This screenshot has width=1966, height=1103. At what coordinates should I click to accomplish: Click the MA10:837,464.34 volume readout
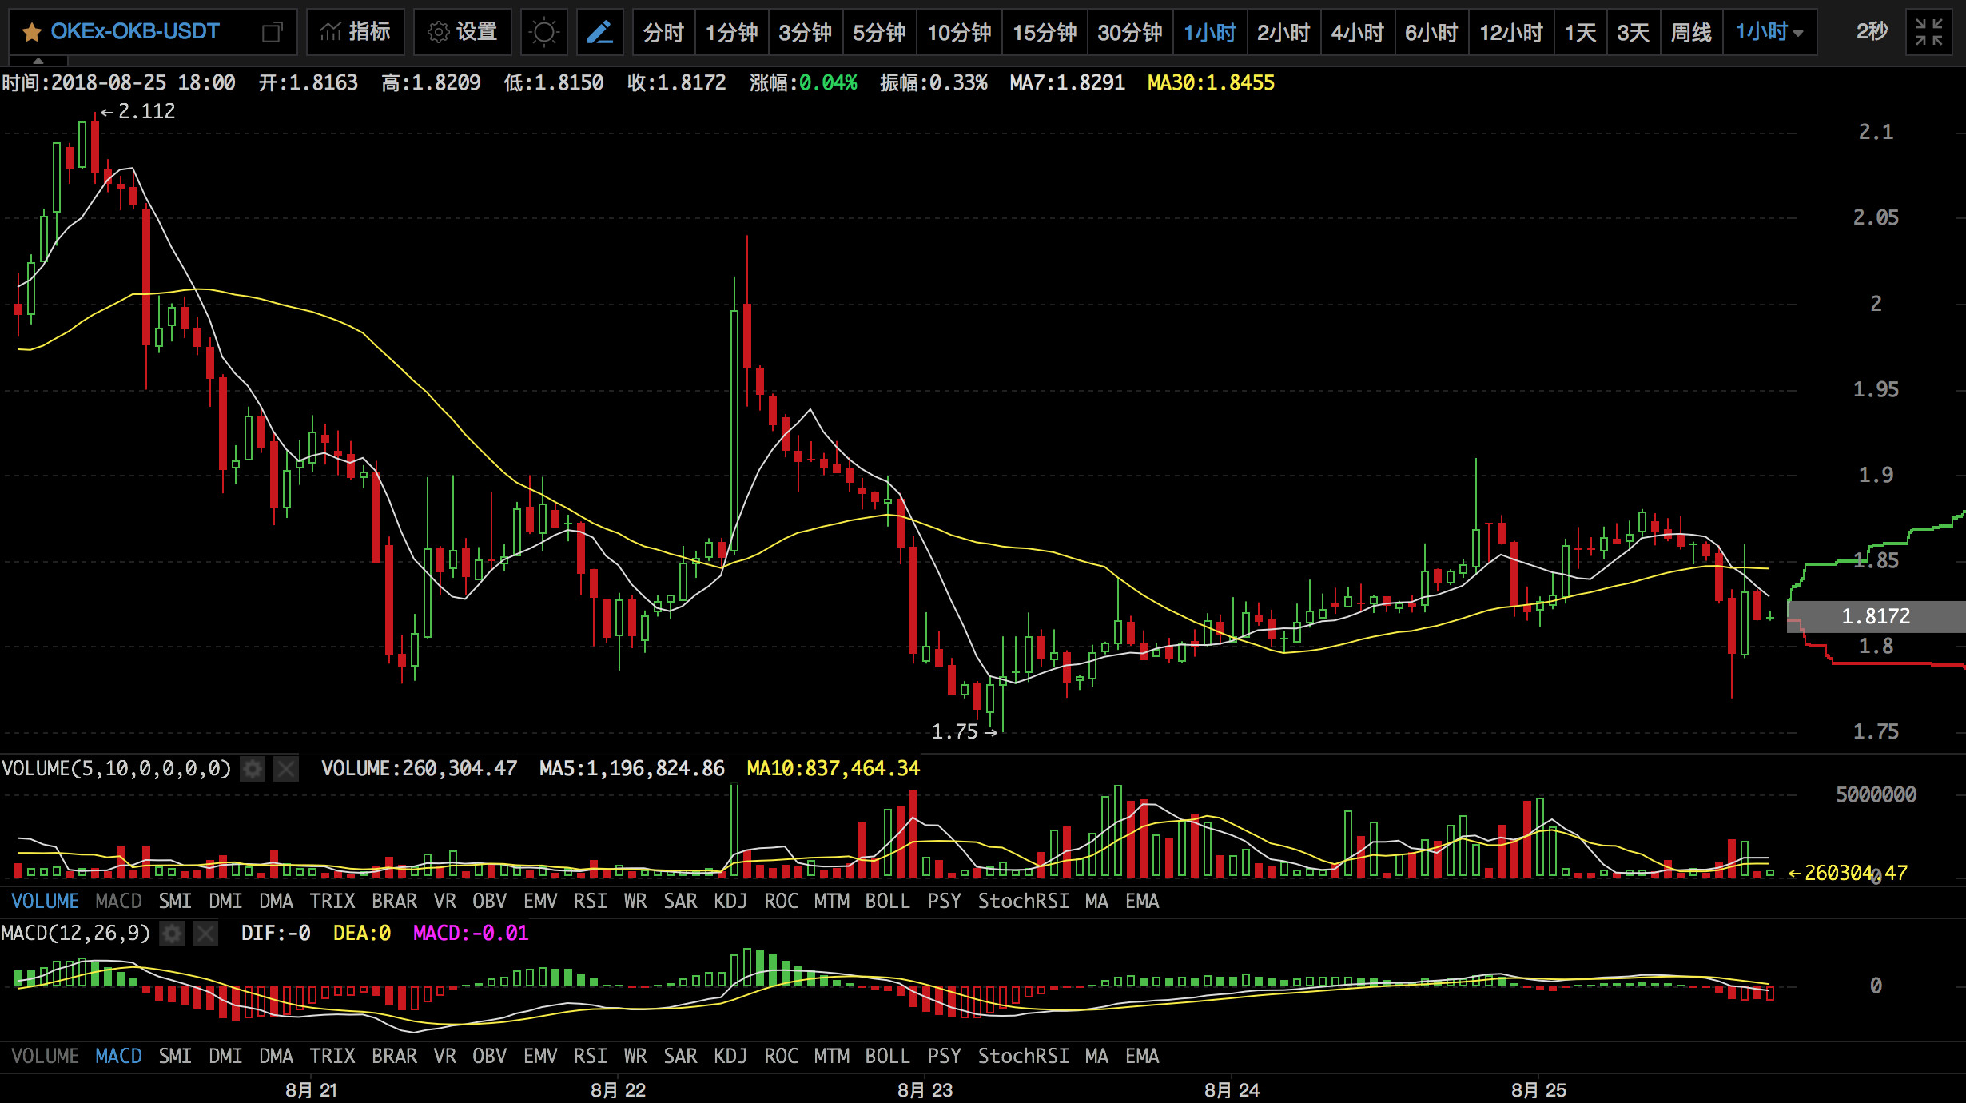point(833,769)
